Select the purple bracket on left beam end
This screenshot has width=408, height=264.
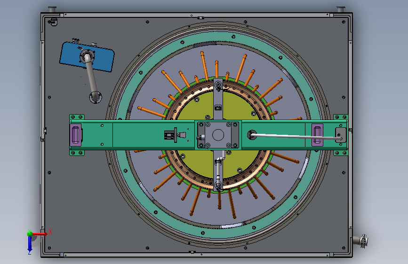[x=76, y=135]
